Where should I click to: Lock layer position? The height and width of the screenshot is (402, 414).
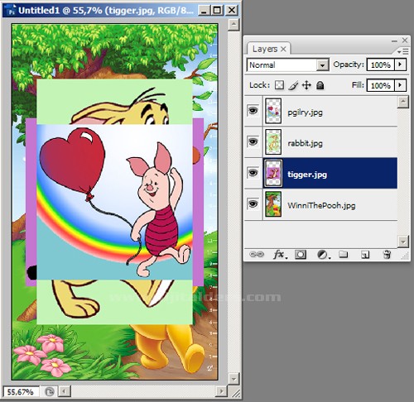(306, 85)
